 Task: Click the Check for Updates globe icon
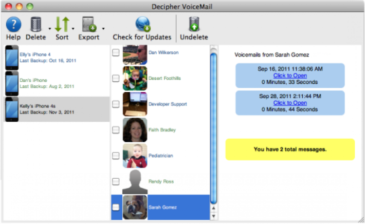142,24
